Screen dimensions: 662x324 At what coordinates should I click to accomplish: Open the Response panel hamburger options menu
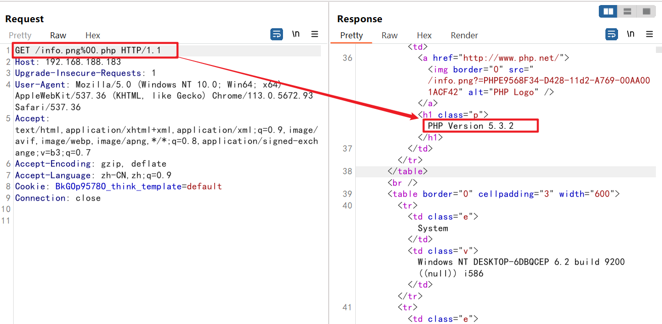[x=649, y=34]
